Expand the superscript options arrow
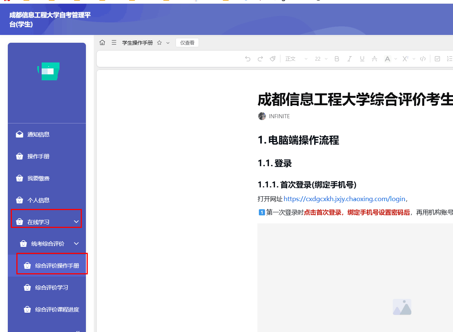This screenshot has height=332, width=453. [414, 59]
